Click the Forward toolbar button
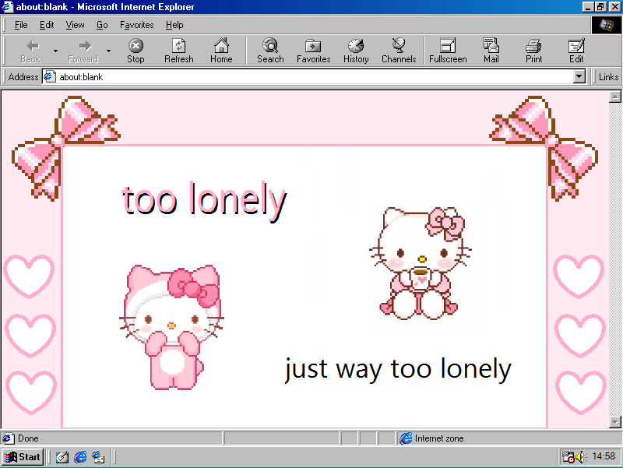The image size is (623, 468). tap(83, 51)
